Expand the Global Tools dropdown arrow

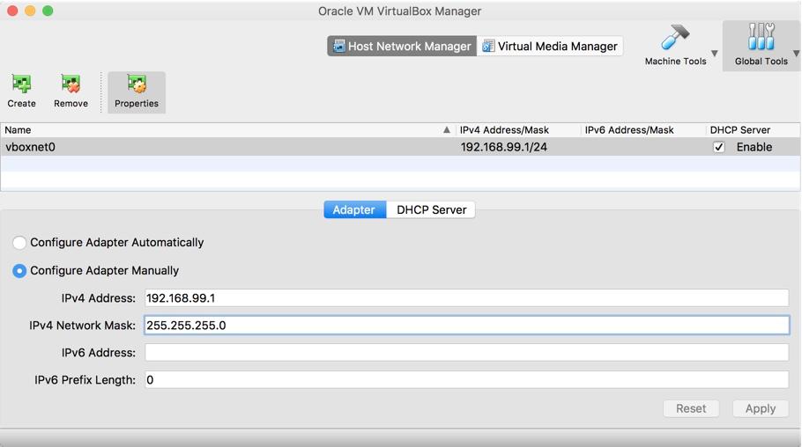[796, 54]
